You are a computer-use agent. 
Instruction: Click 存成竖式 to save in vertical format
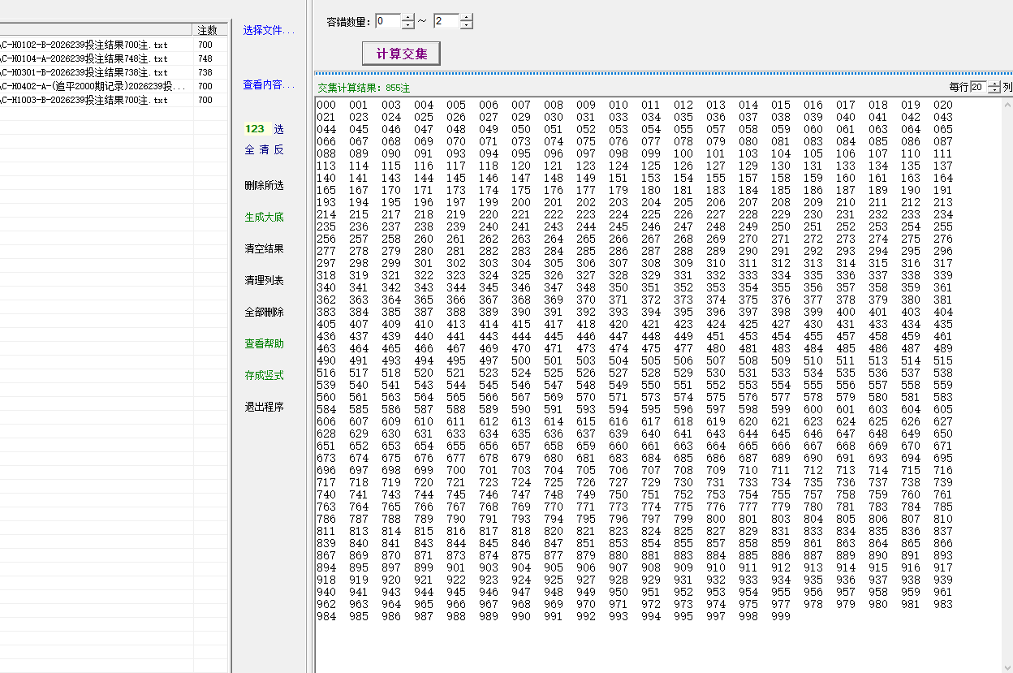(x=265, y=376)
